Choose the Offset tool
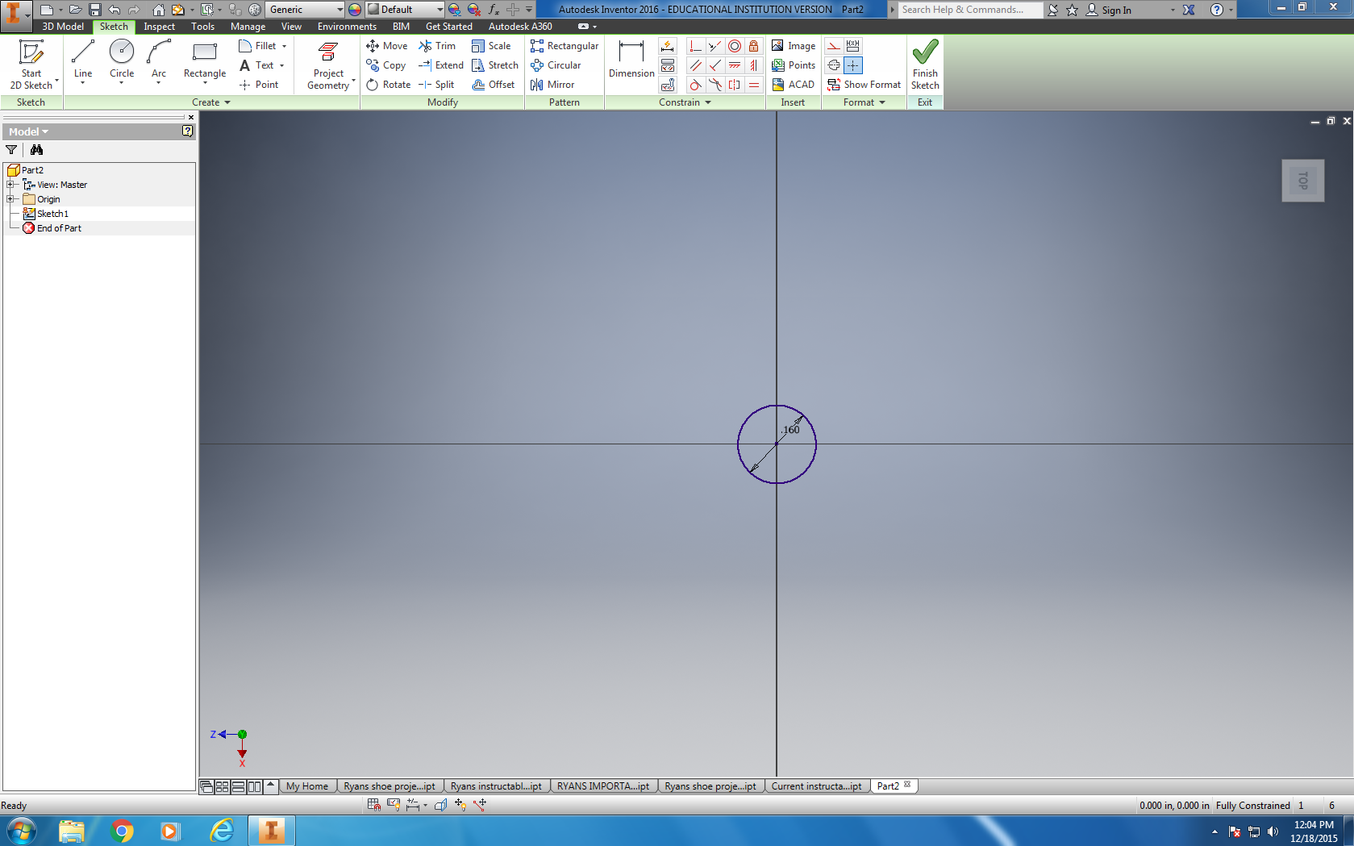This screenshot has height=846, width=1354. coord(493,85)
